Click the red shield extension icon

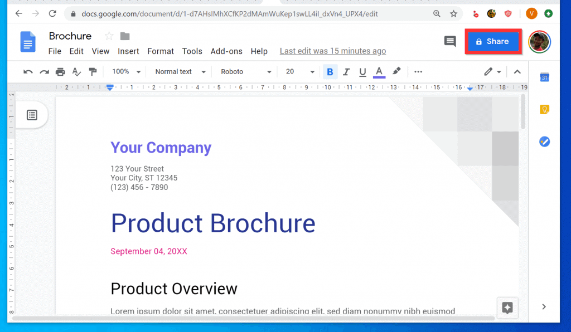507,14
